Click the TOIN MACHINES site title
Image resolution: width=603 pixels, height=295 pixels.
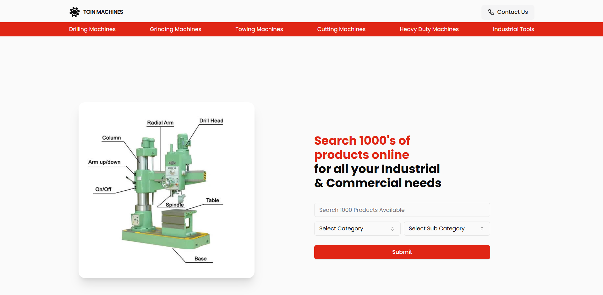pos(103,12)
